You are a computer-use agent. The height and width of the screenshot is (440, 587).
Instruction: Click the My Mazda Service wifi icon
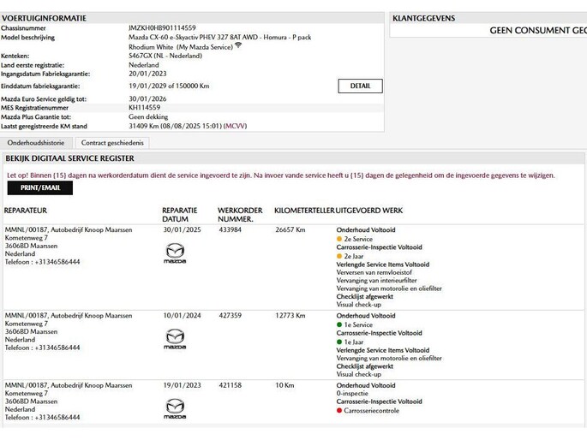point(238,45)
